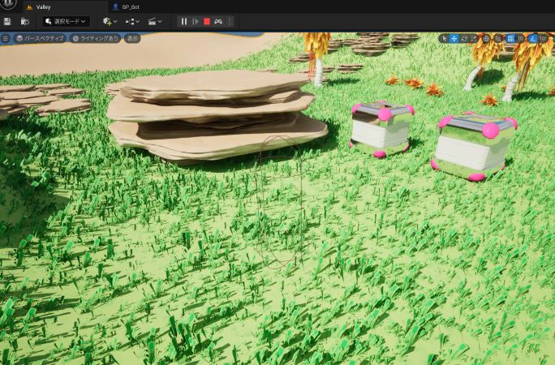The height and width of the screenshot is (365, 555).
Task: Activate the rotate transform tool
Action: [464, 38]
